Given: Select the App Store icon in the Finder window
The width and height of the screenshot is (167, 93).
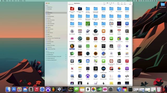Looking at the screenshot, I should [127, 24].
